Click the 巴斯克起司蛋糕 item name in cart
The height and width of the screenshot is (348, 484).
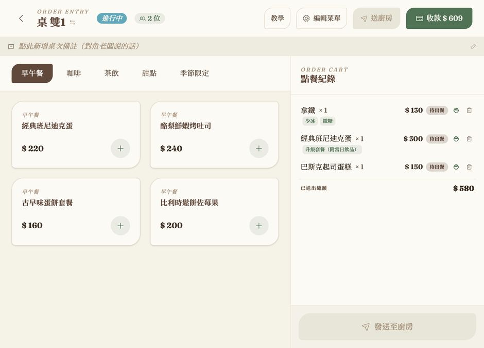326,167
